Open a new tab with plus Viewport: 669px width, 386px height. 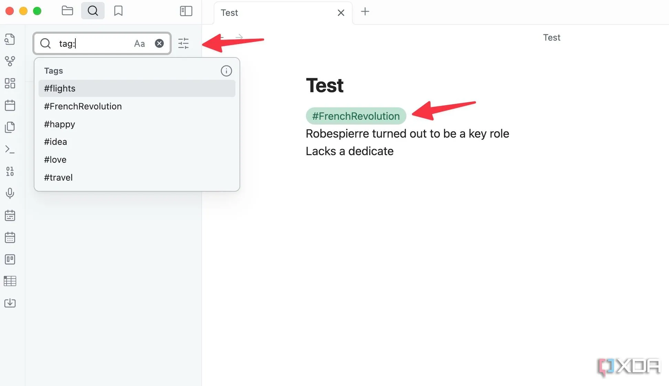[x=365, y=12]
